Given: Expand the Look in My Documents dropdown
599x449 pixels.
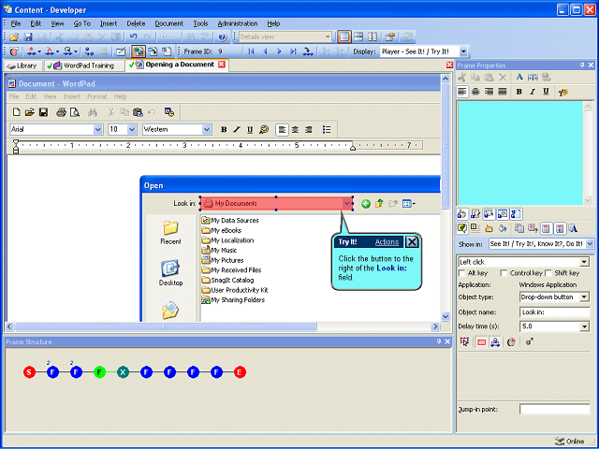Looking at the screenshot, I should [x=347, y=204].
